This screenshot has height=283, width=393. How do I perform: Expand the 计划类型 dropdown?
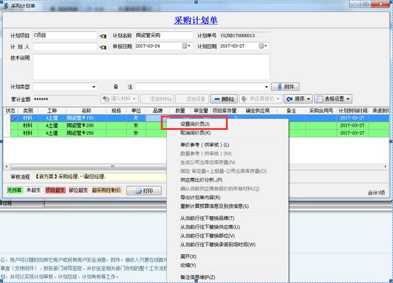point(94,87)
